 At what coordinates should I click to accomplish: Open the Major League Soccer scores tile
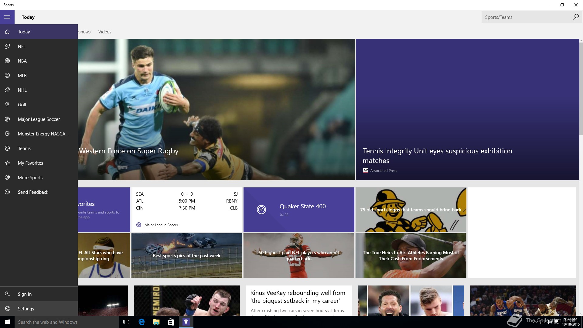[187, 210]
